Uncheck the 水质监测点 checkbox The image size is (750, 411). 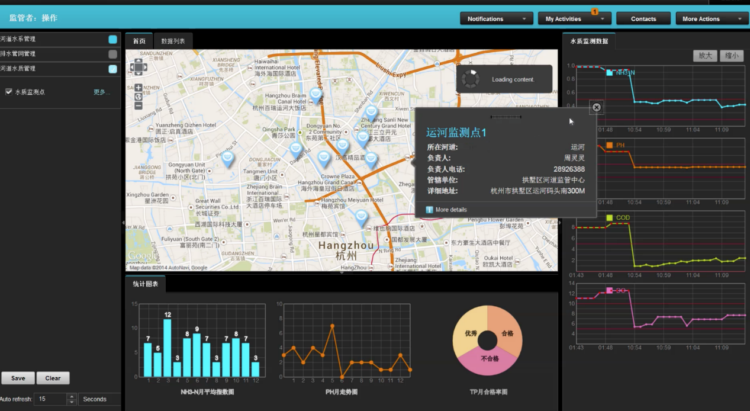(x=8, y=92)
